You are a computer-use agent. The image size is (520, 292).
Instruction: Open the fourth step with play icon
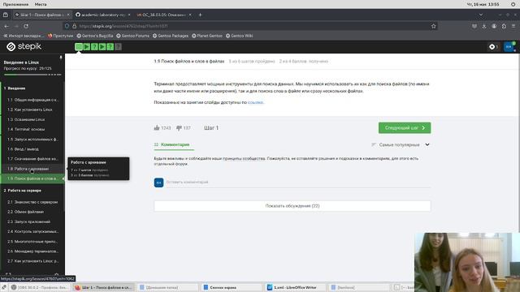coord(102,47)
